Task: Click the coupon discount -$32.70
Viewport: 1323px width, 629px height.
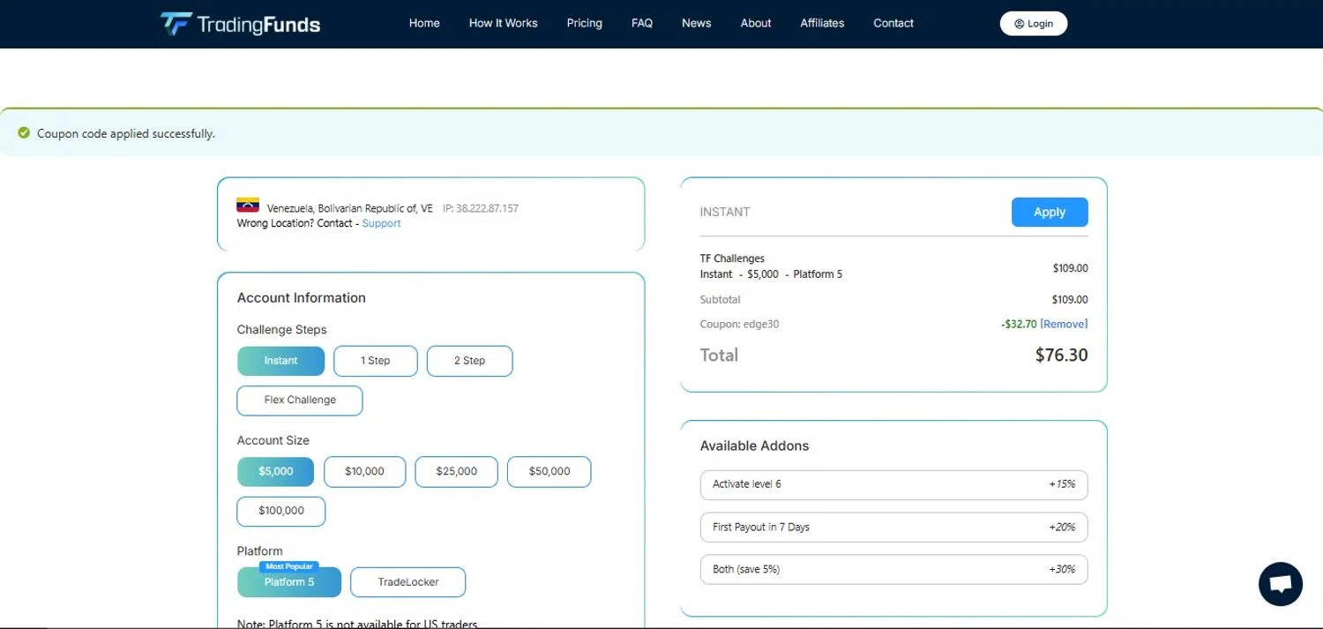Action: (1019, 324)
